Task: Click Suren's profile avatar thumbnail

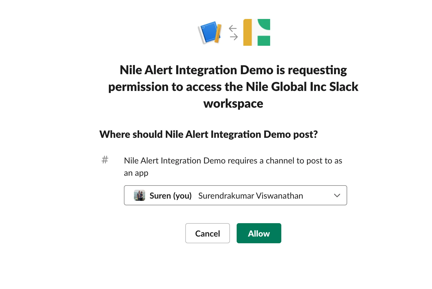Action: coord(140,195)
